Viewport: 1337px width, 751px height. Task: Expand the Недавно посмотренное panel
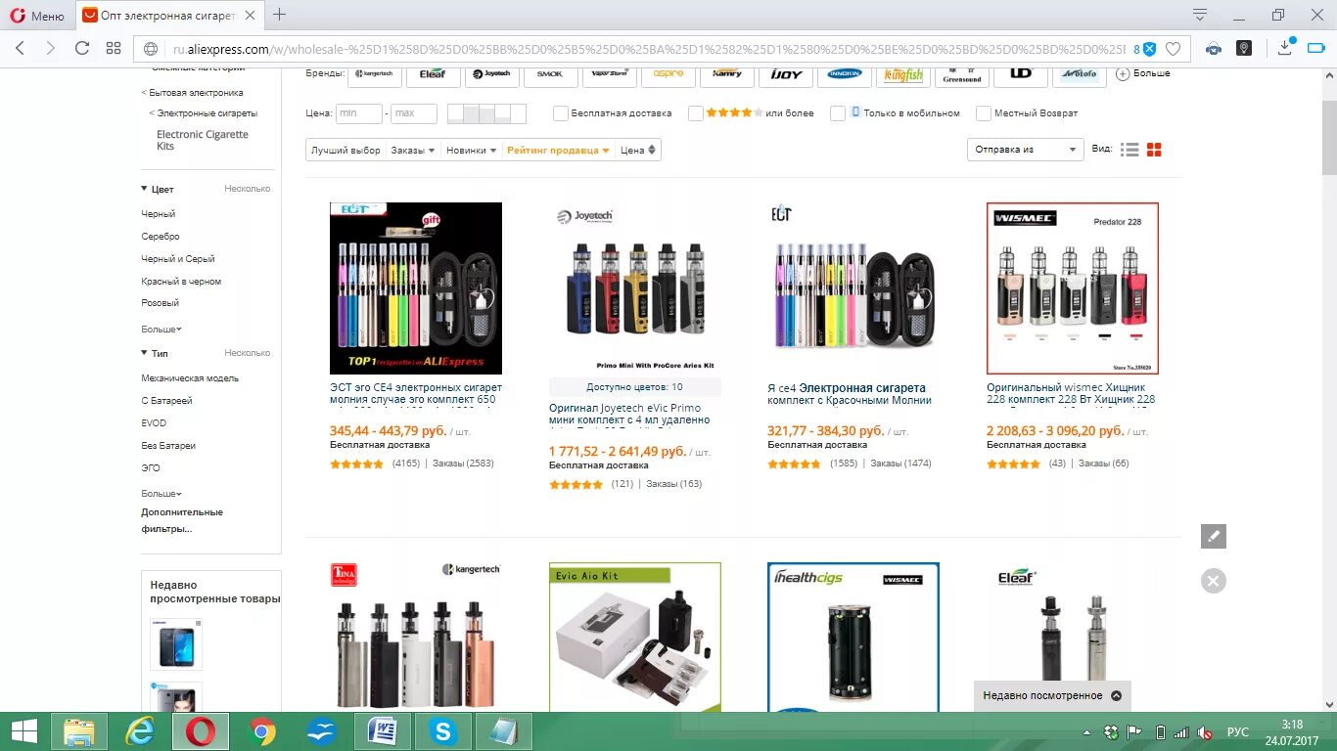point(1052,696)
